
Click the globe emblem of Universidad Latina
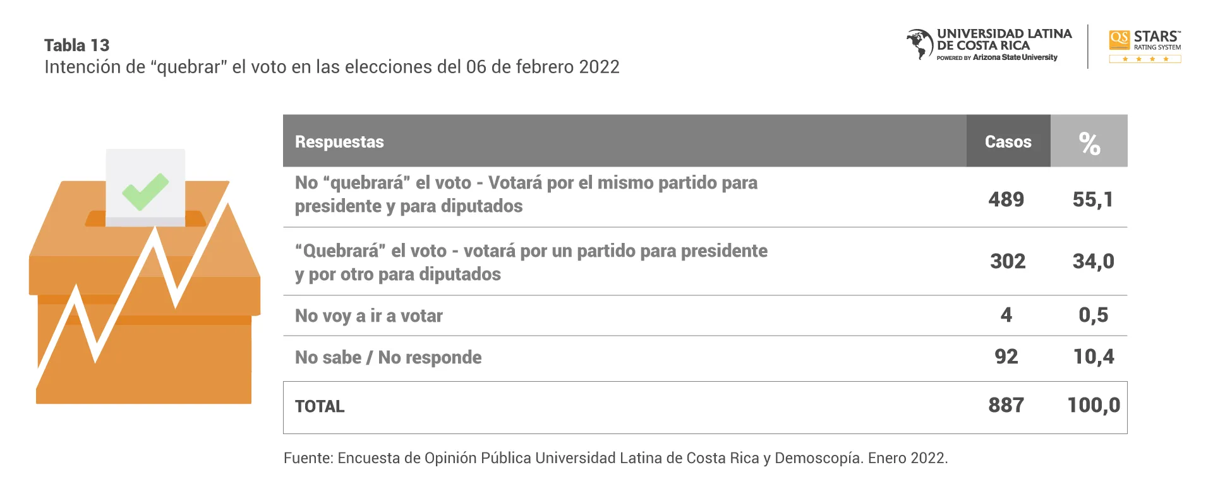(919, 44)
